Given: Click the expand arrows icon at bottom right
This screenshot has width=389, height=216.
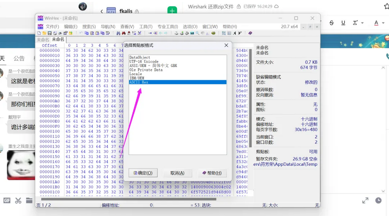Looking at the screenshot, I should tap(365, 200).
